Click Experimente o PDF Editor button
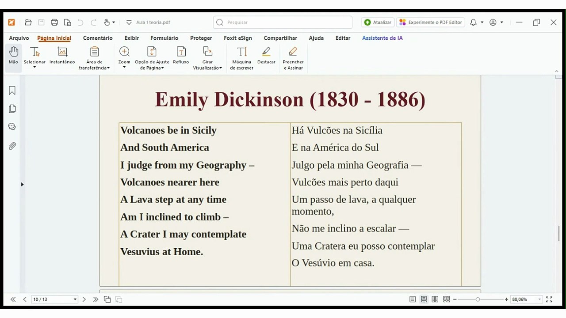Viewport: 566px width, 318px height. (x=431, y=23)
